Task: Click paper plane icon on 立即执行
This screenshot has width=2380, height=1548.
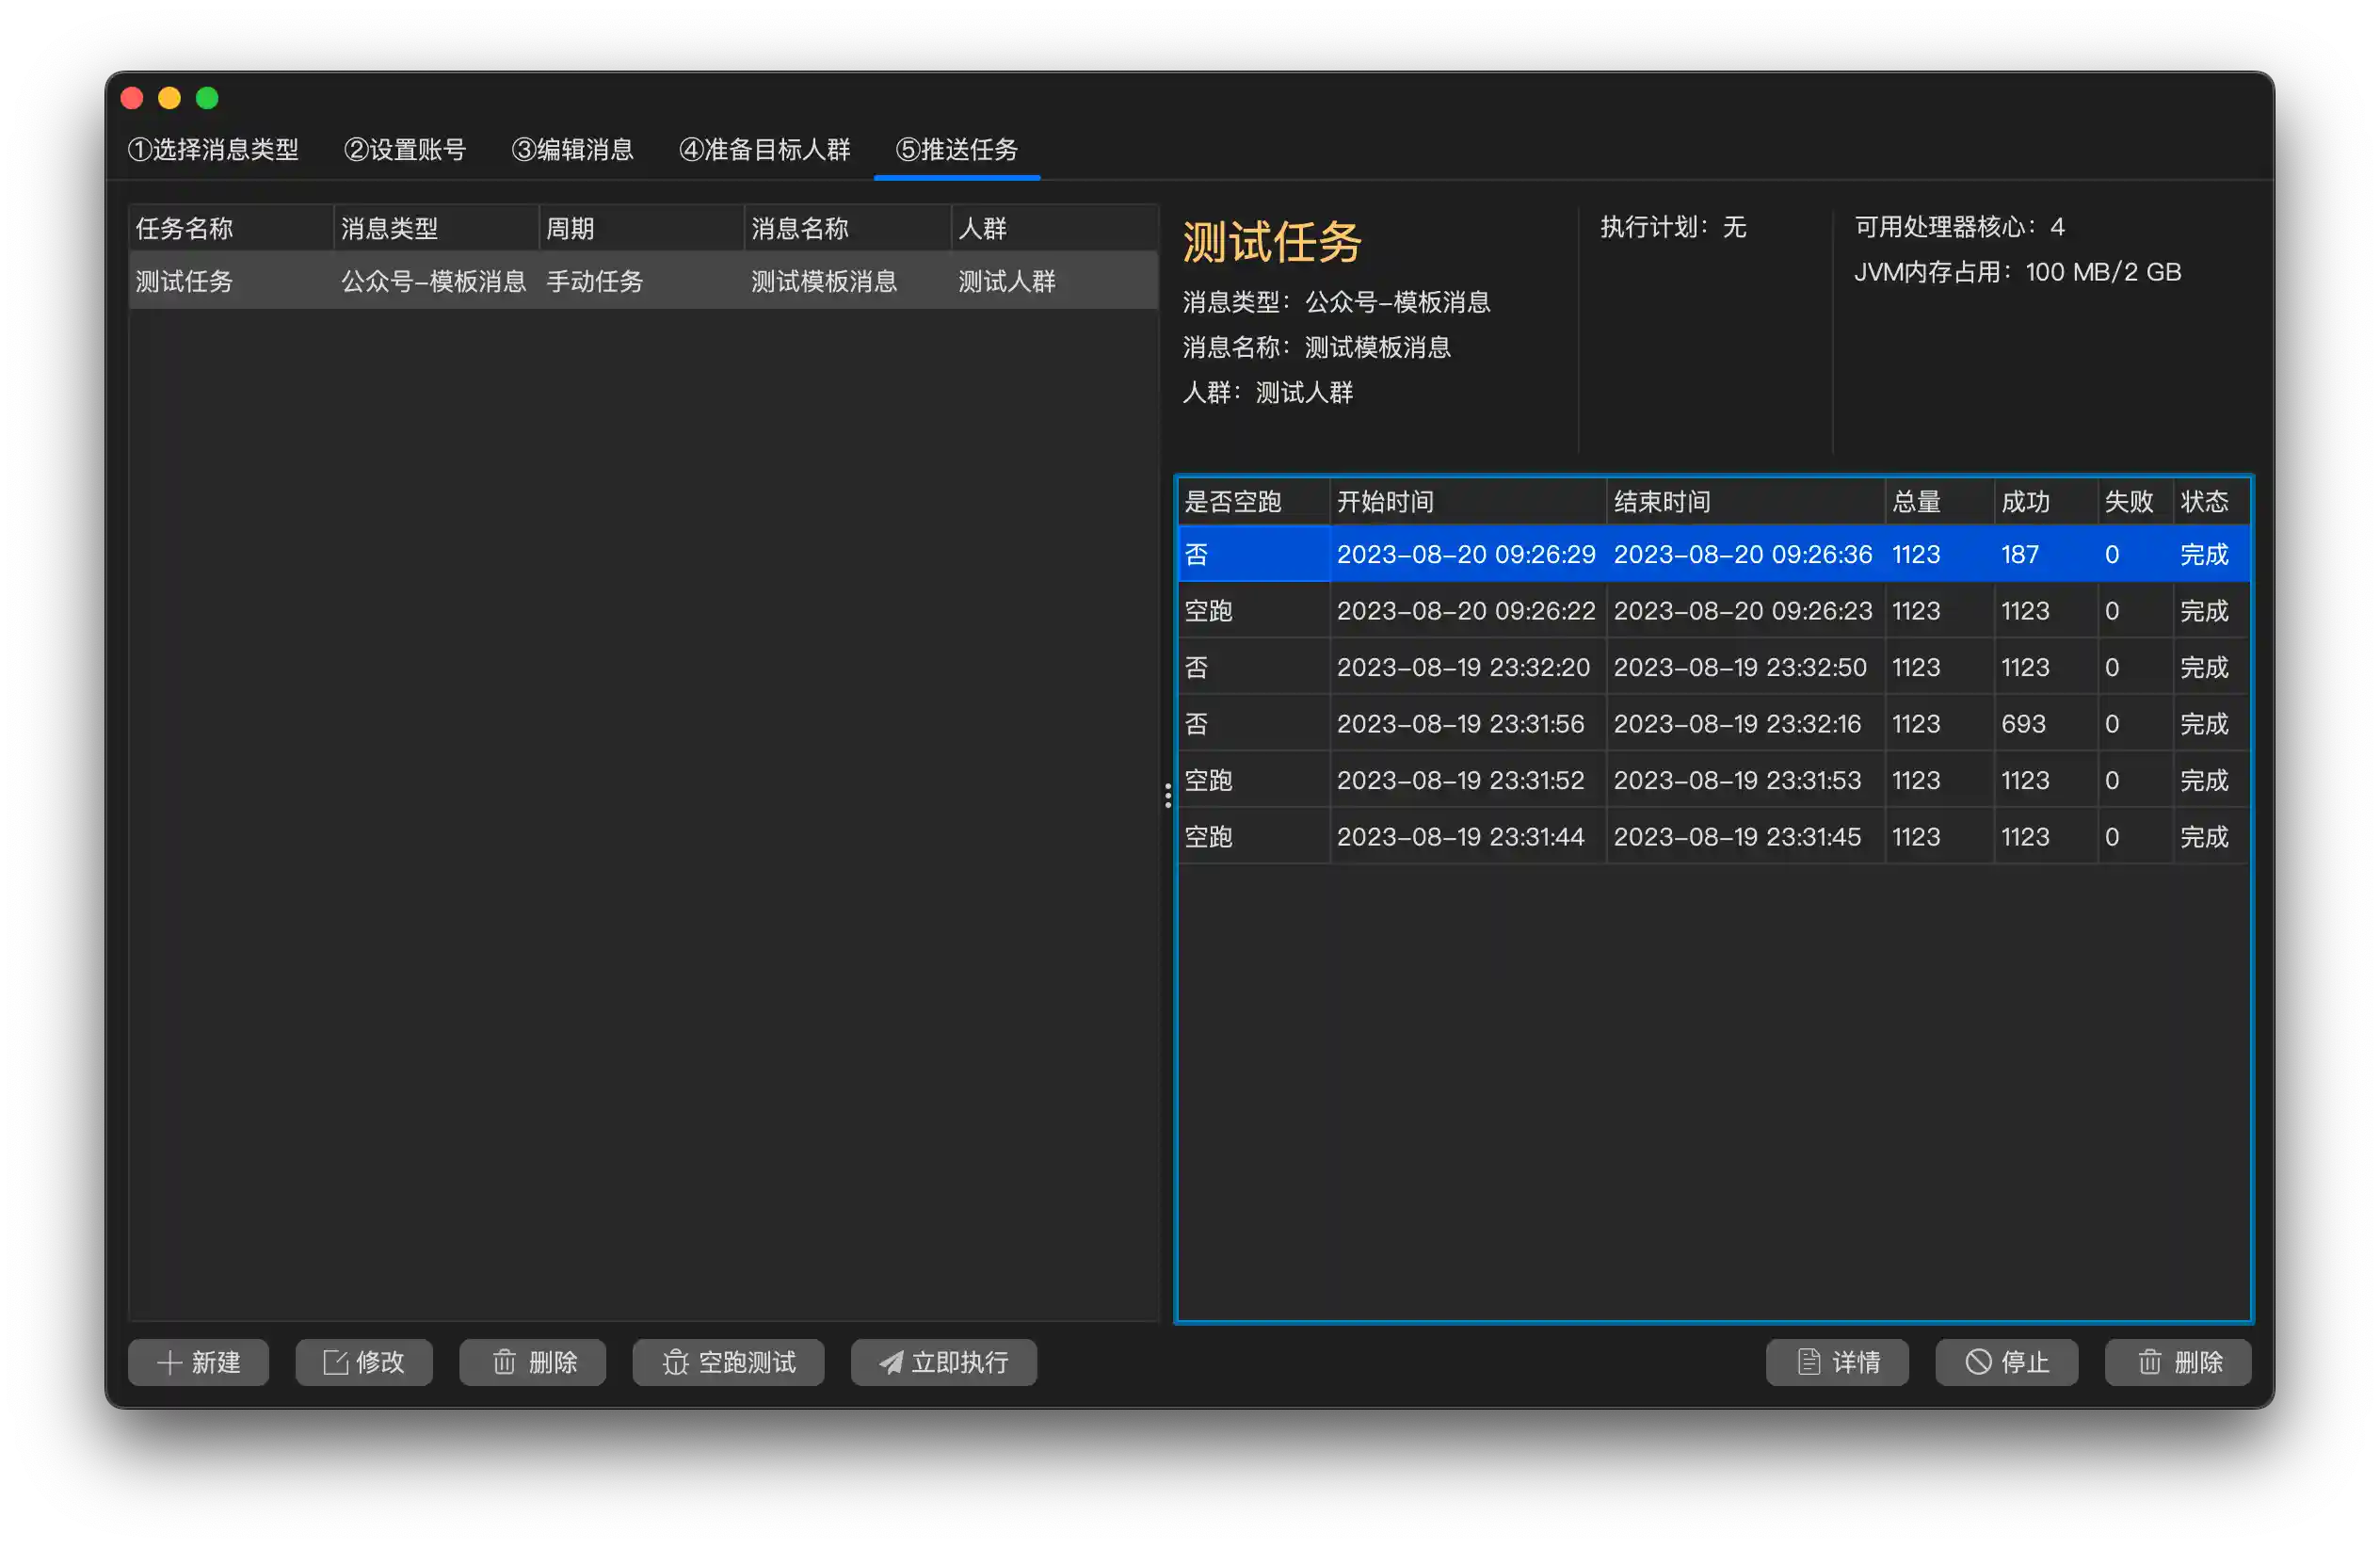Action: coord(890,1362)
